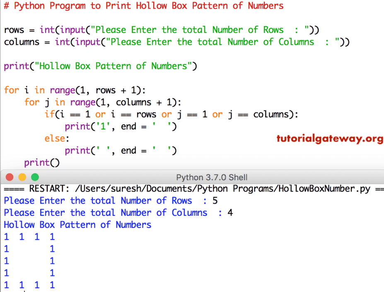Click the Hollow Box Pattern of Numbers output line
The image size is (384, 292).
point(77,225)
